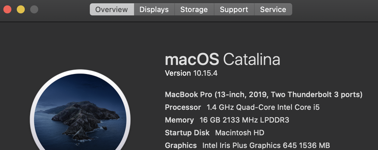Go to the Support tab
This screenshot has height=150, width=378.
coord(234,9)
